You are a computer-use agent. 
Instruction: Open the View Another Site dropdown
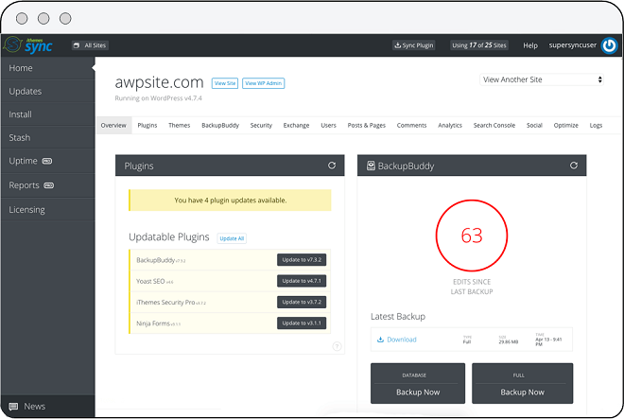(x=542, y=79)
